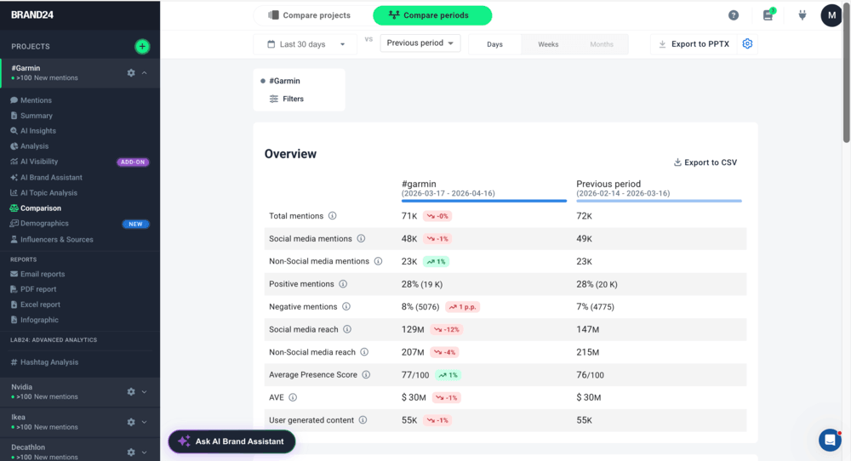Select the Days granularity option
This screenshot has width=851, height=461.
coord(494,44)
